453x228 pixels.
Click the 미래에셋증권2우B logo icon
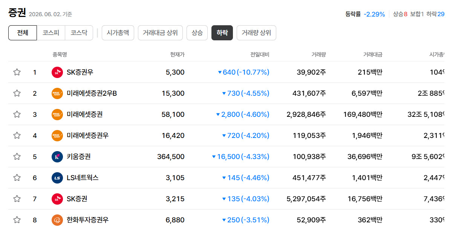click(x=57, y=93)
